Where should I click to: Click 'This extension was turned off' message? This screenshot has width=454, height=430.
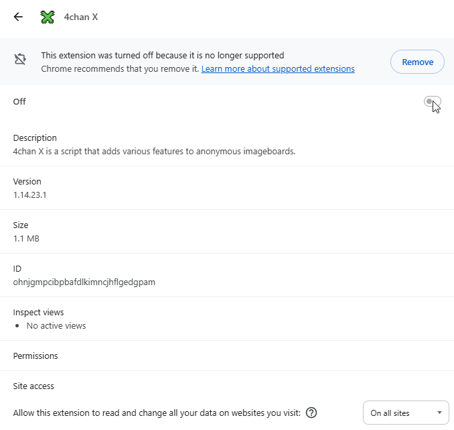click(163, 56)
